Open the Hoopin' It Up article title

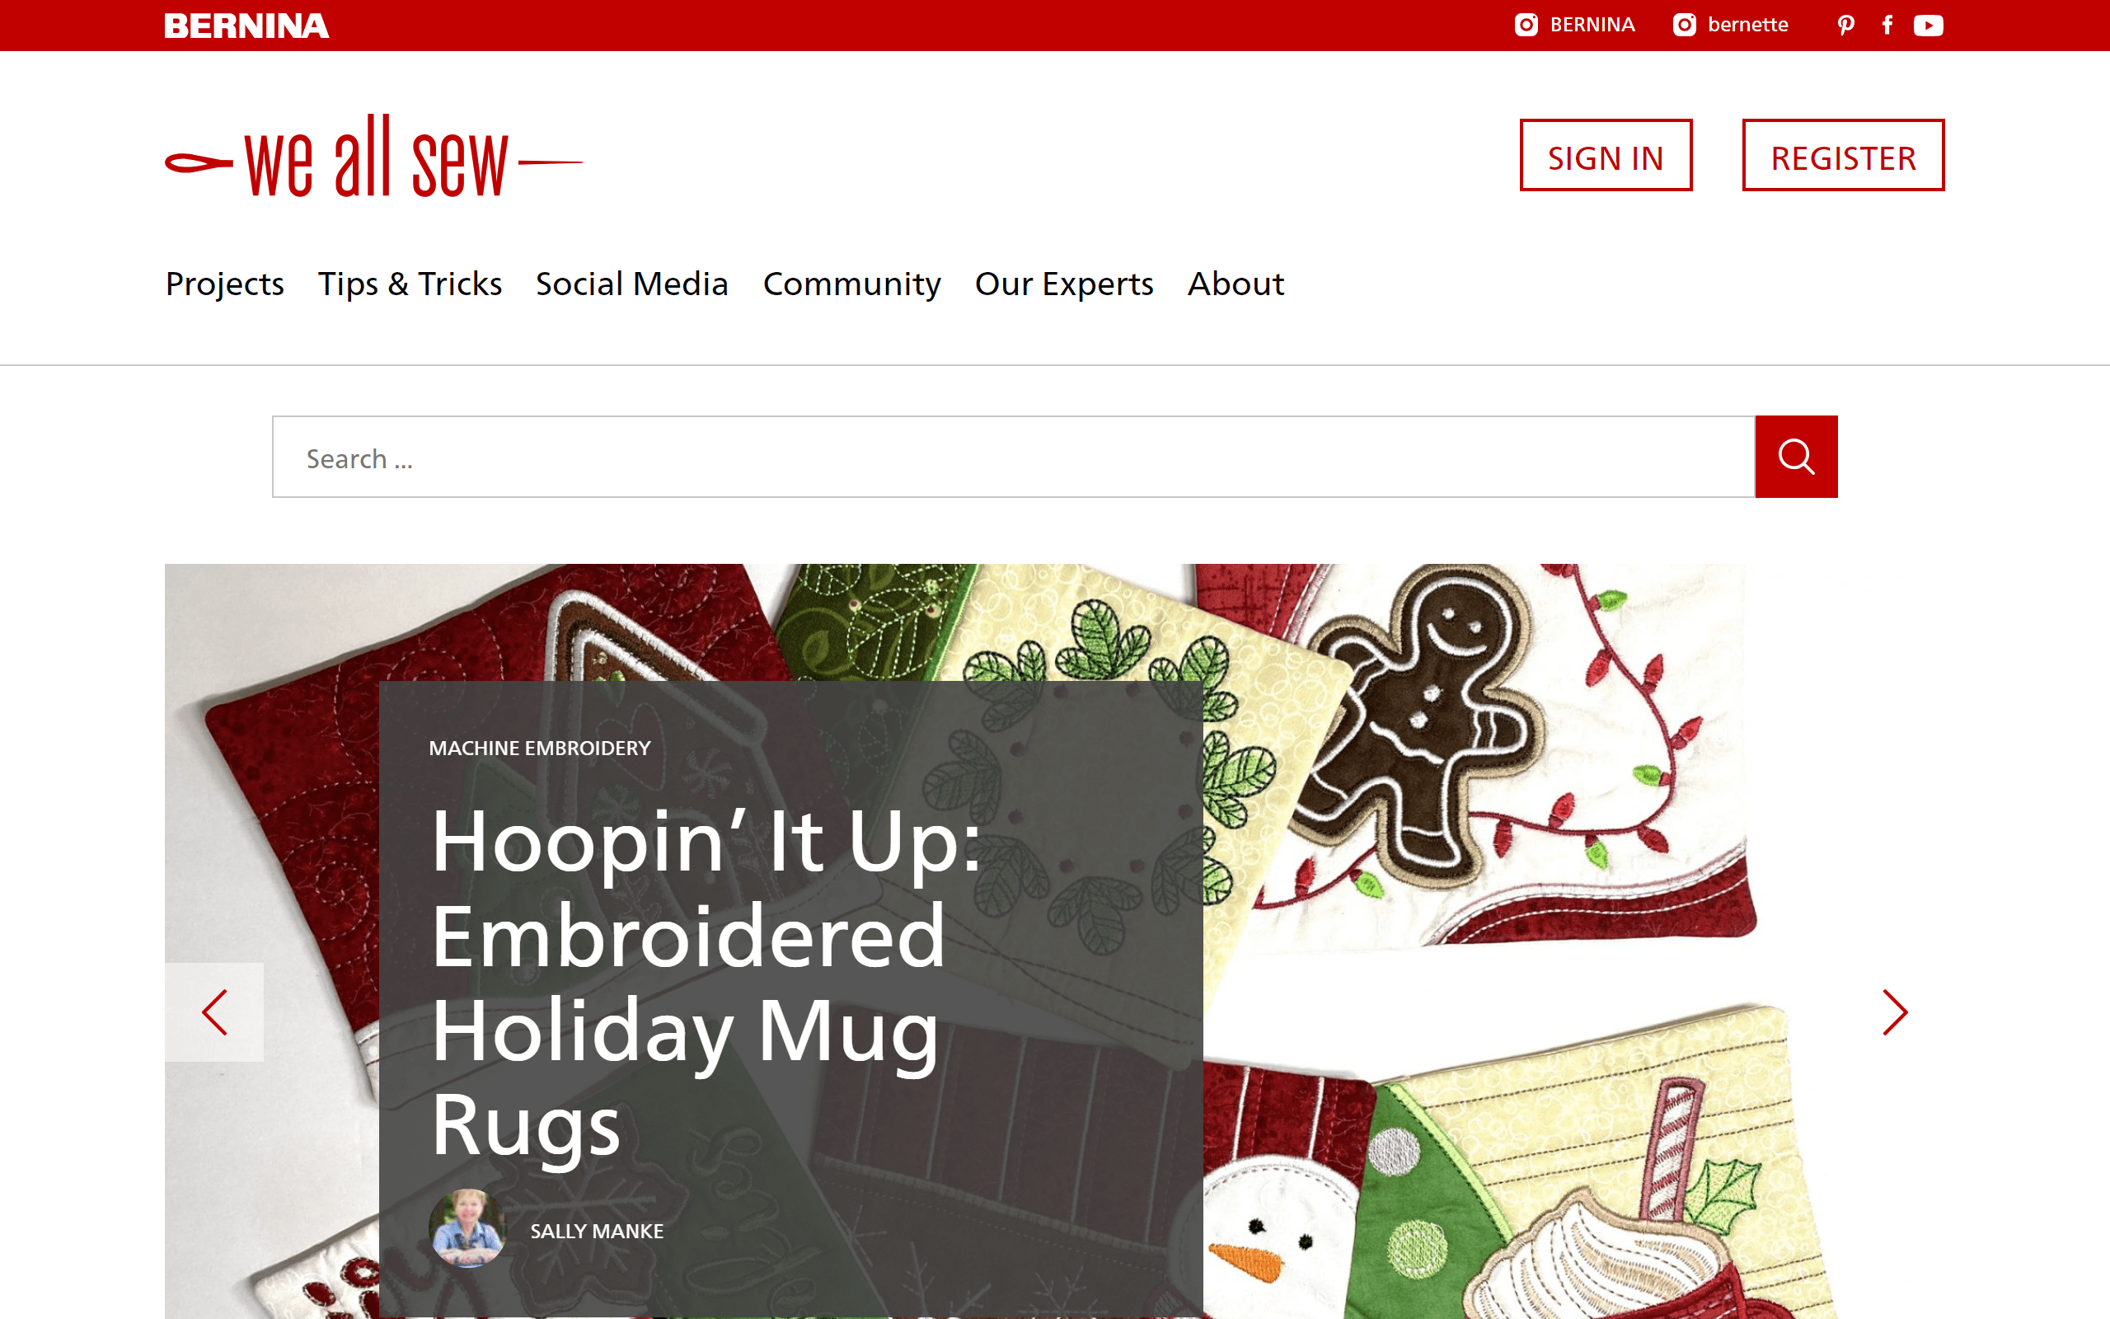click(x=706, y=981)
